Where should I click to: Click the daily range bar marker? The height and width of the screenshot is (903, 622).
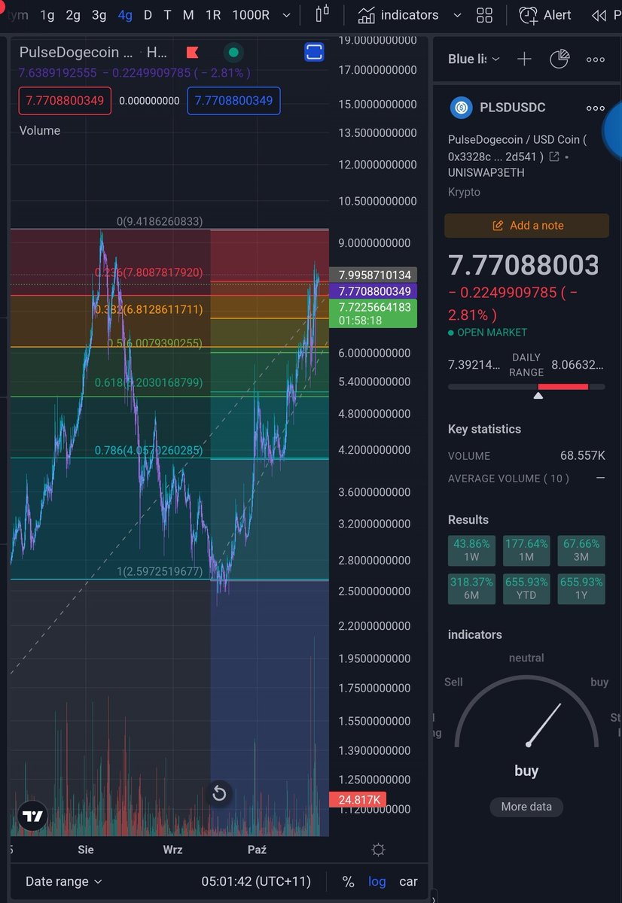pyautogui.click(x=538, y=395)
